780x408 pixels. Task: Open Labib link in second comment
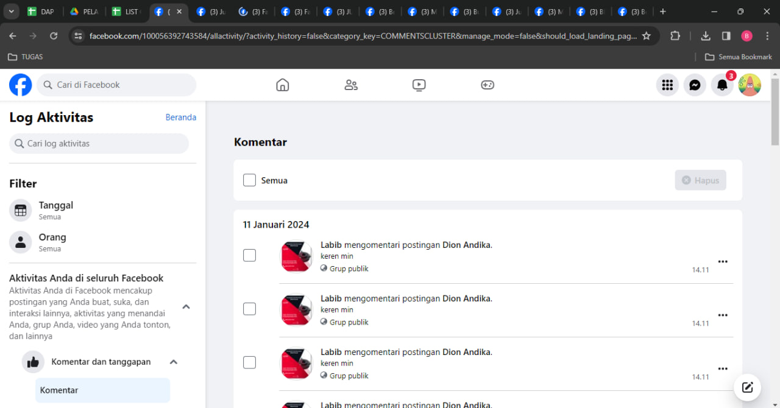pyautogui.click(x=331, y=298)
